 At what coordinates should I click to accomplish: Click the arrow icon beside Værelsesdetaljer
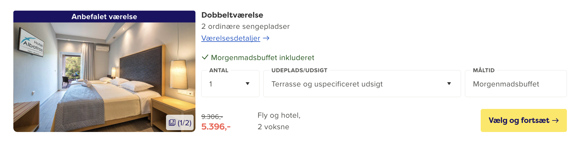click(266, 38)
